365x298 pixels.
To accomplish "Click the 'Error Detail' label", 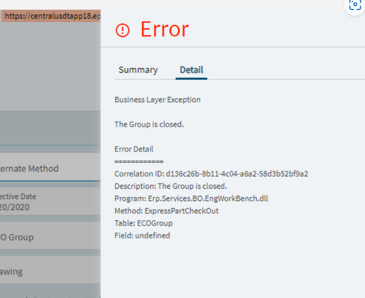I will coord(134,149).
